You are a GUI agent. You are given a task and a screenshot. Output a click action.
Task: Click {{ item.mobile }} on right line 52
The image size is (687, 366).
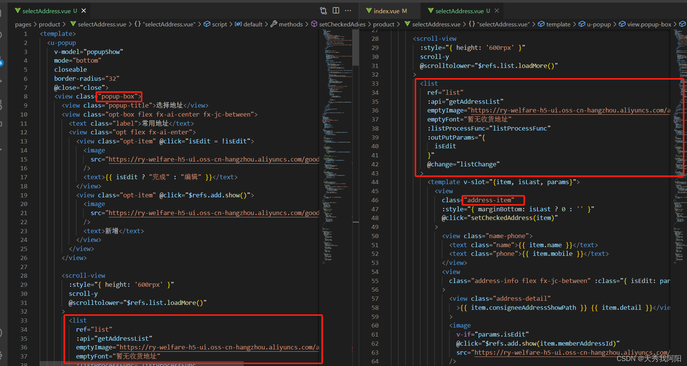coord(553,254)
